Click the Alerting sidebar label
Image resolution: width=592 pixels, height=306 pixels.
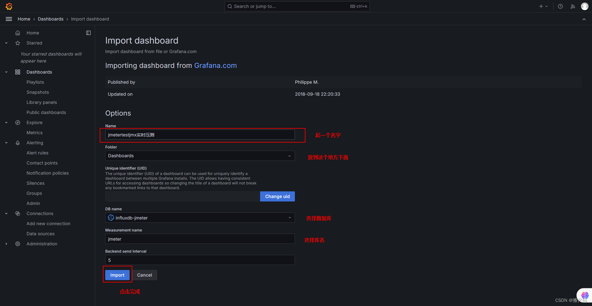tap(35, 143)
